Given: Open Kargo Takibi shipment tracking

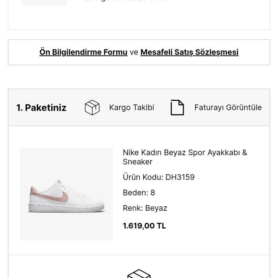Looking at the screenshot, I should pos(131,108).
